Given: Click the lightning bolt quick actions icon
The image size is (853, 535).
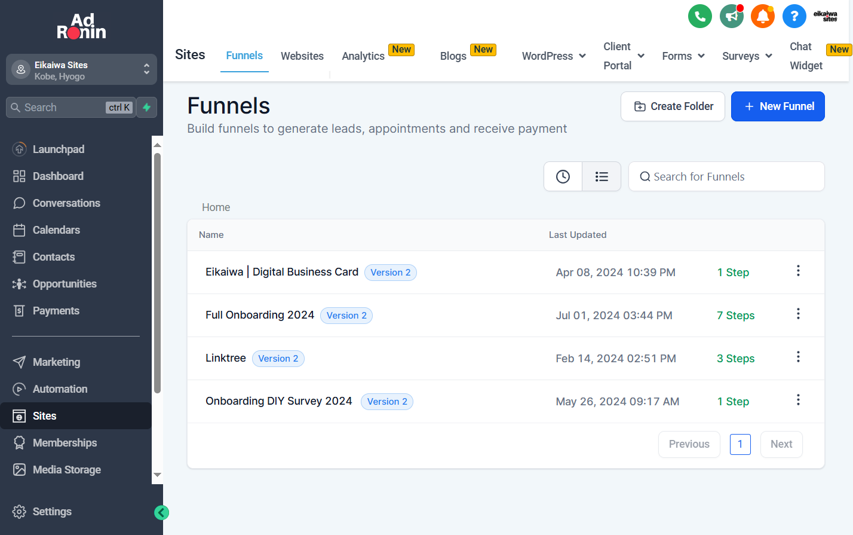Looking at the screenshot, I should pyautogui.click(x=147, y=108).
